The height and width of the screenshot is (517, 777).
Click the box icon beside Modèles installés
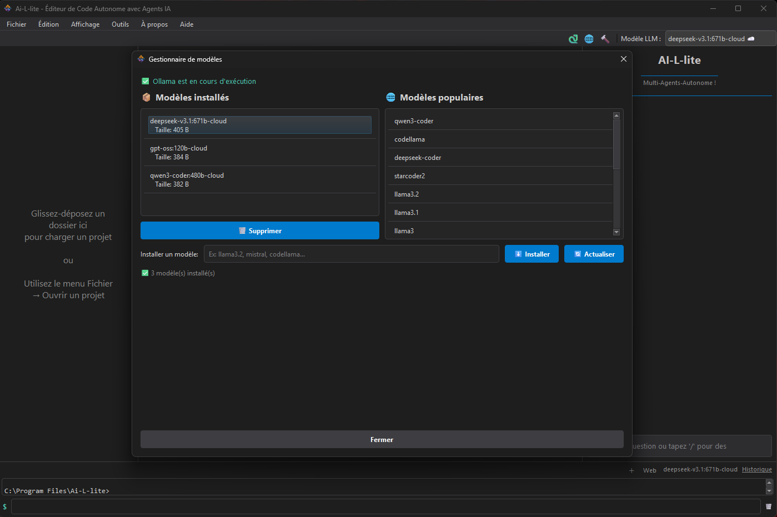[x=147, y=98]
